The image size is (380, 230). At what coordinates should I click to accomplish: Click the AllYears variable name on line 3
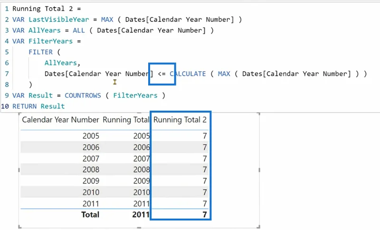tap(45, 30)
